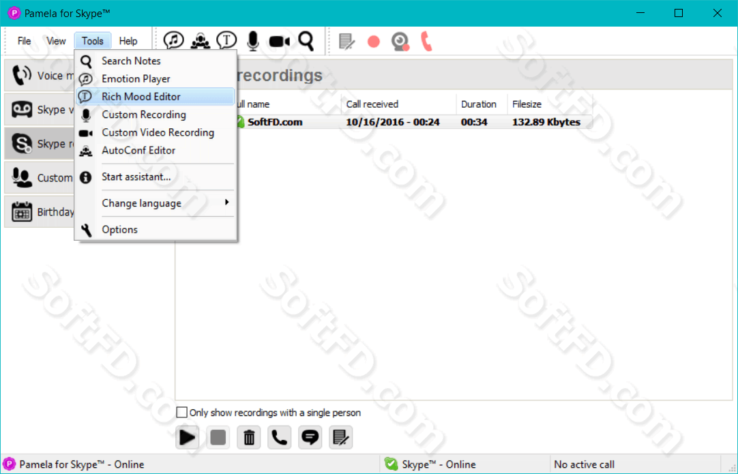The width and height of the screenshot is (738, 474).
Task: Click the No active call status text
Action: click(584, 464)
